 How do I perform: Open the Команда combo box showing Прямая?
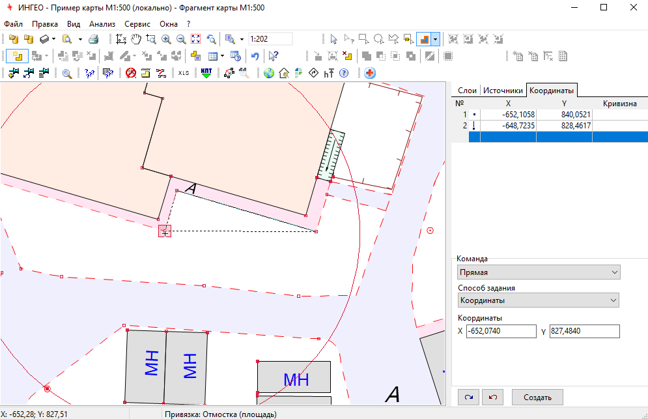(539, 272)
